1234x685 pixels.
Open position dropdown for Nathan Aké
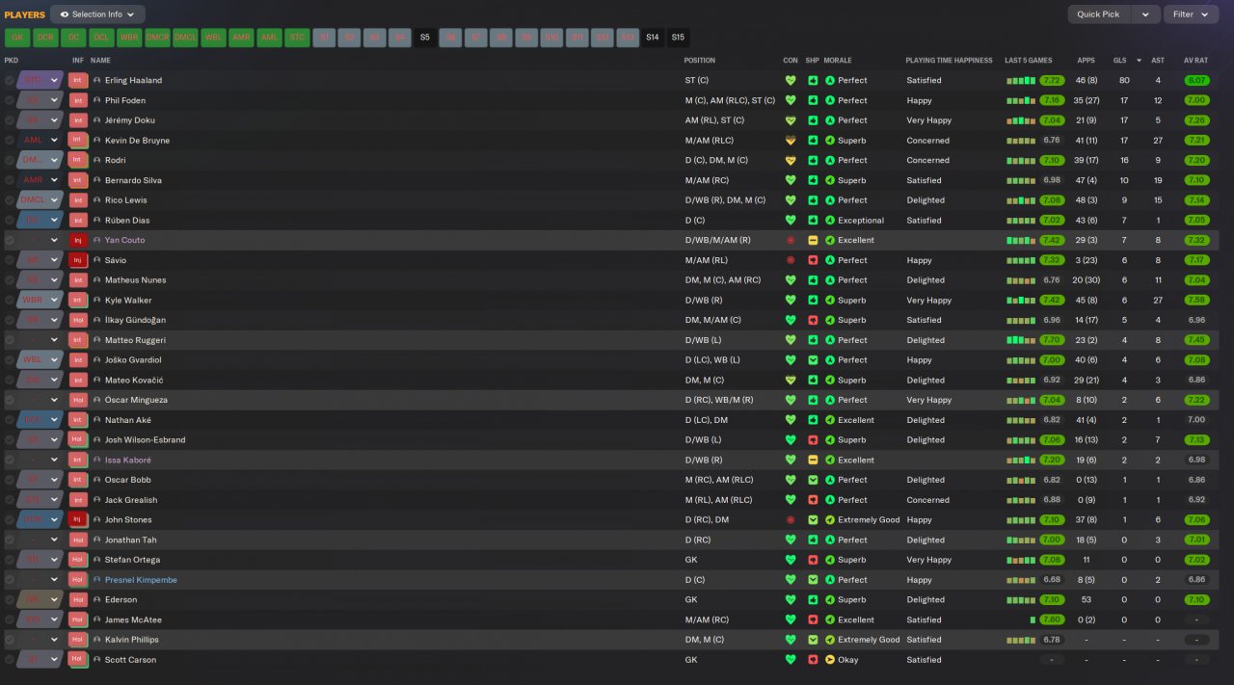55,420
